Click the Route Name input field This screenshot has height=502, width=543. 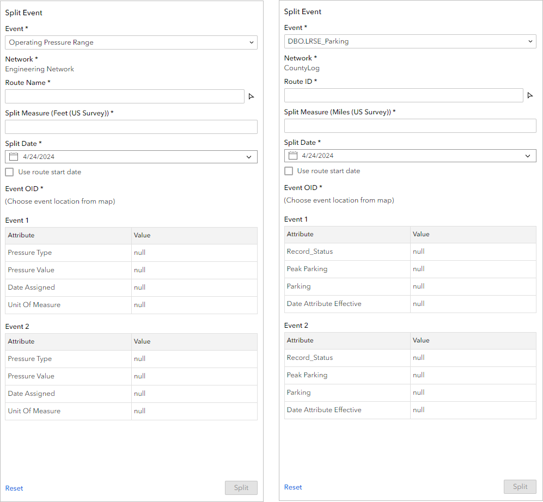[x=125, y=96]
